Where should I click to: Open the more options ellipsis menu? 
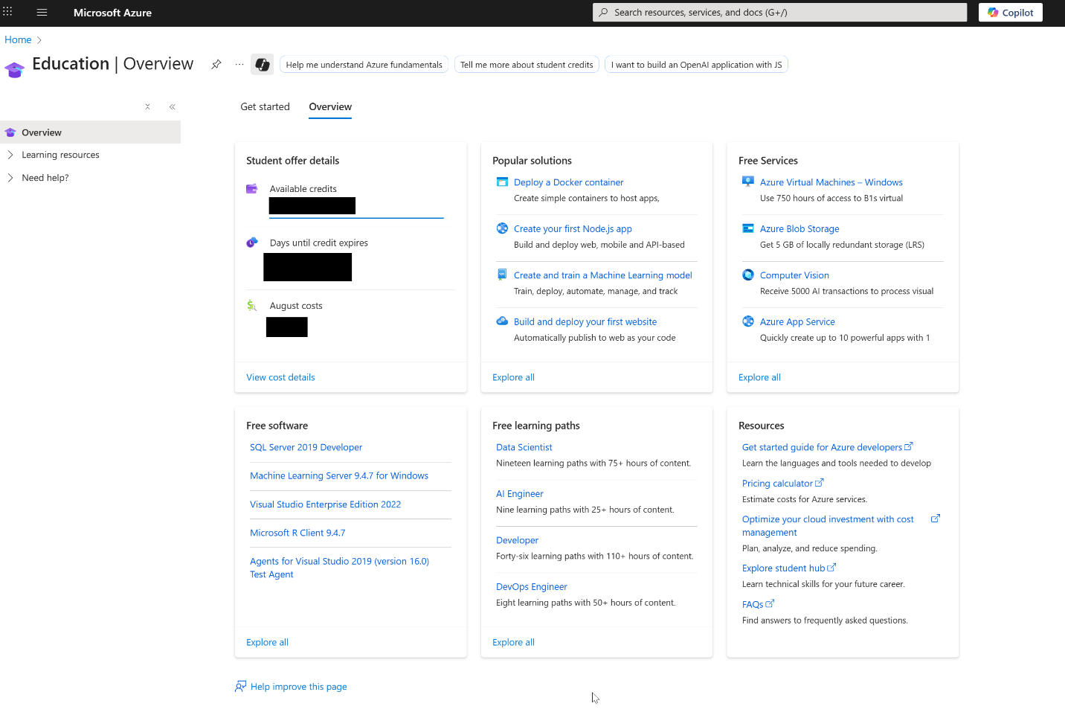239,64
